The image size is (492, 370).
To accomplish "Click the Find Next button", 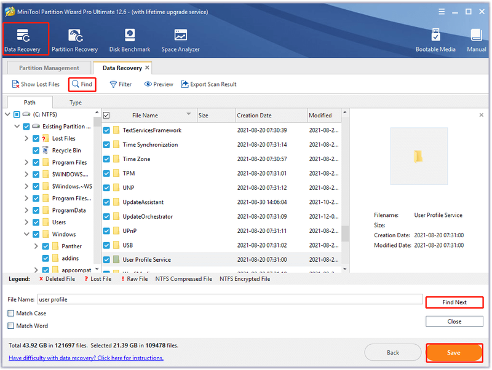I will point(454,302).
